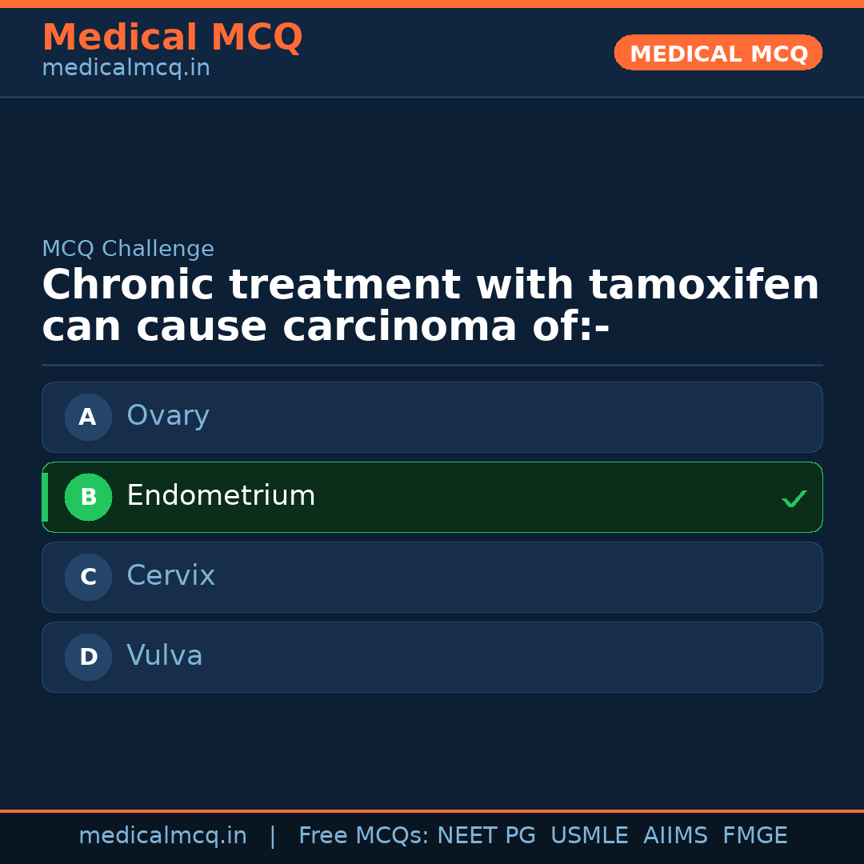Click the green checkmark on Endometrium
The width and height of the screenshot is (864, 864).
[794, 499]
